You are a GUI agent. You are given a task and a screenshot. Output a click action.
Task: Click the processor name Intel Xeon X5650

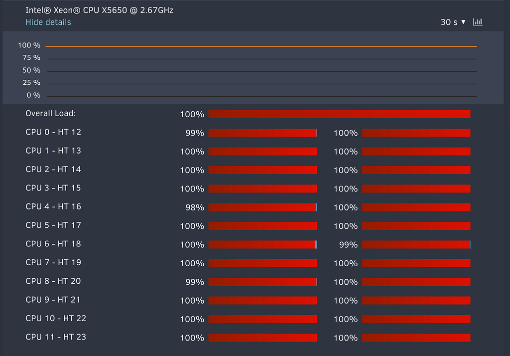99,10
